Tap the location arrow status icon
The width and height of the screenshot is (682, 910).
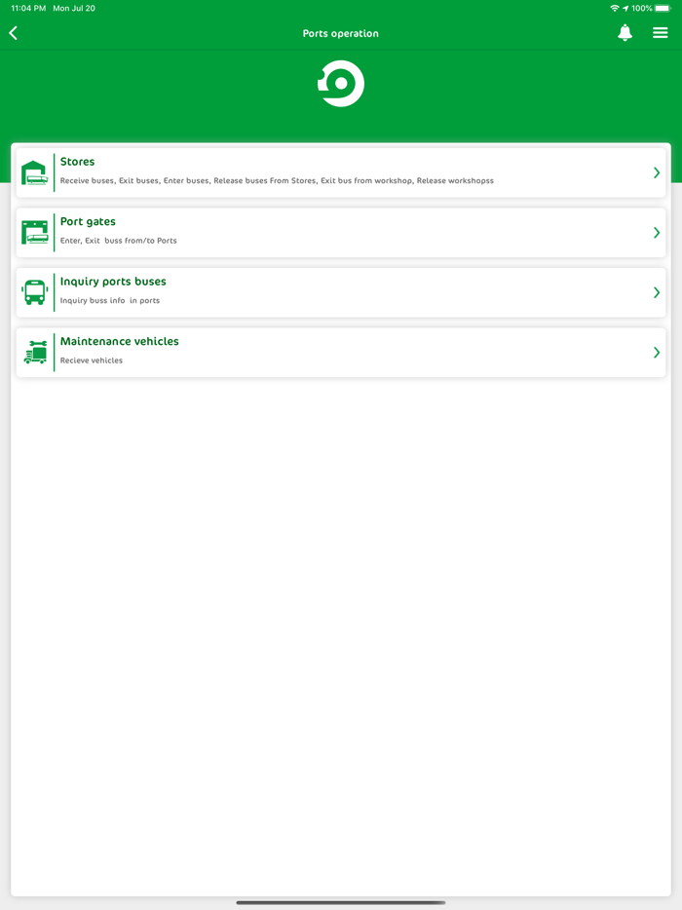coord(625,8)
